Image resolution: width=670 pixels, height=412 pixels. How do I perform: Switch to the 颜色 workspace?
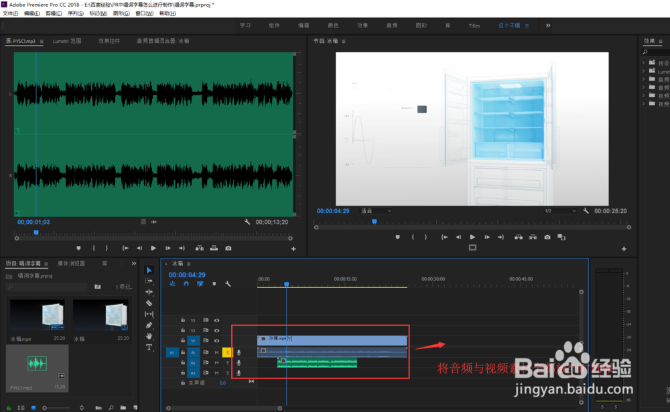(333, 25)
